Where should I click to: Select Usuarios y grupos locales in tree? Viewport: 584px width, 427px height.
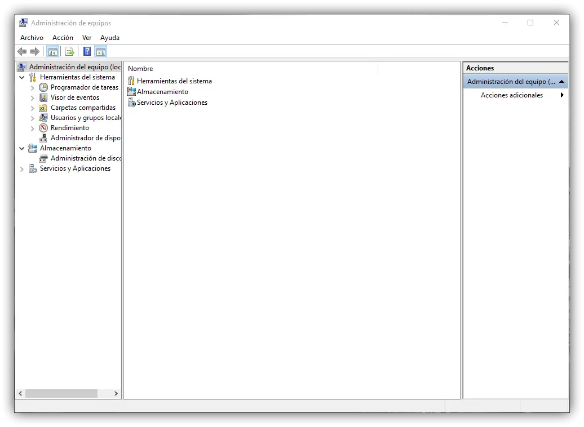pos(86,117)
